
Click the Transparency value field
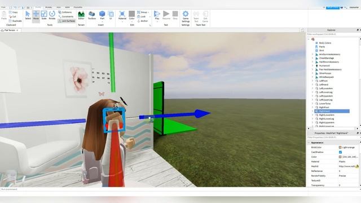click(348, 185)
